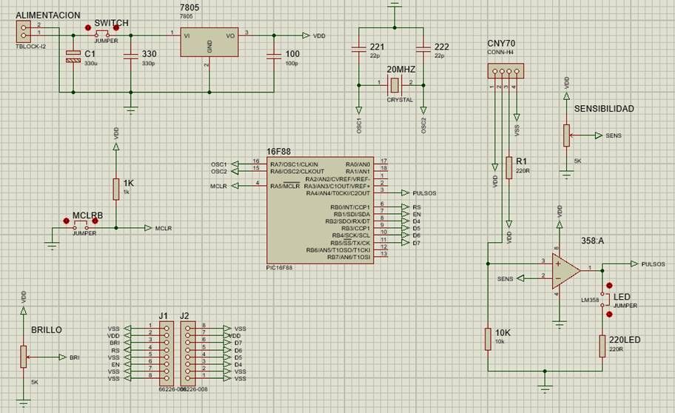
Task: Toggle the LED jumper at op-amp output
Action: 608,299
